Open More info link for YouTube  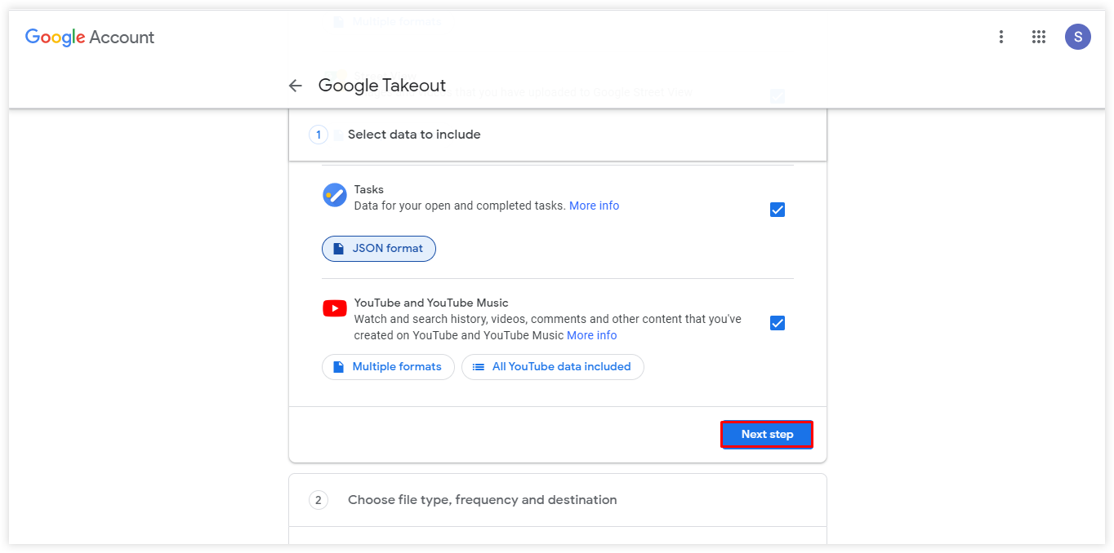click(x=591, y=335)
